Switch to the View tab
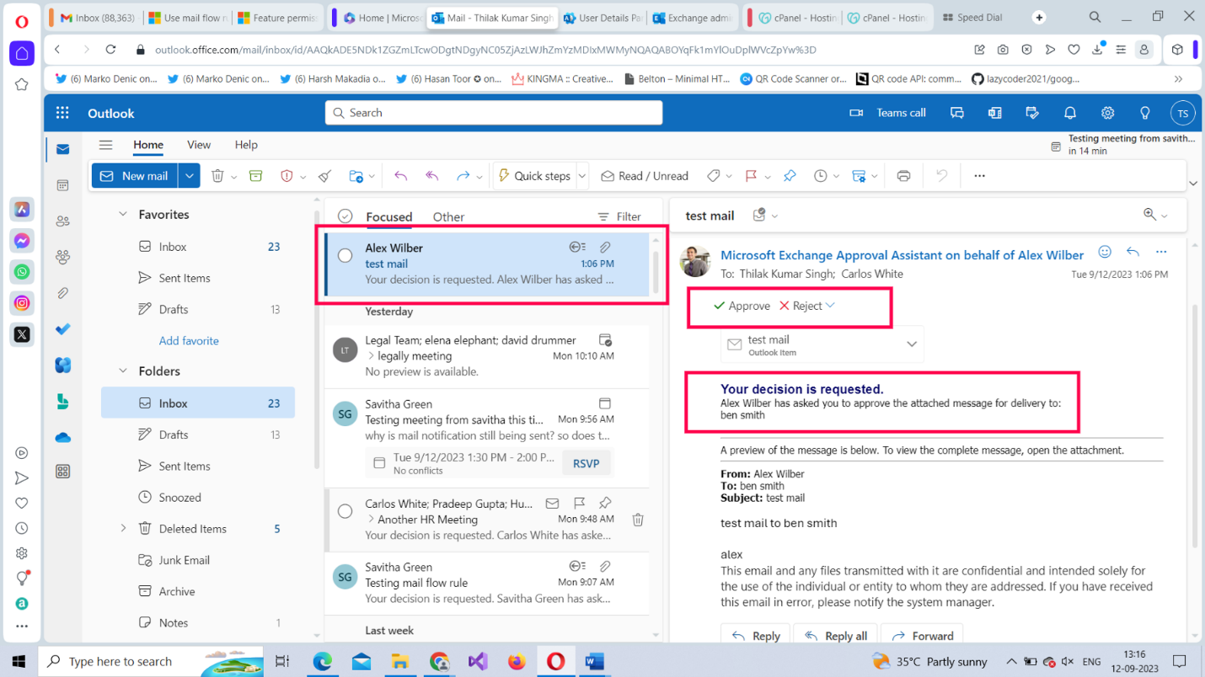The width and height of the screenshot is (1205, 677). (199, 145)
